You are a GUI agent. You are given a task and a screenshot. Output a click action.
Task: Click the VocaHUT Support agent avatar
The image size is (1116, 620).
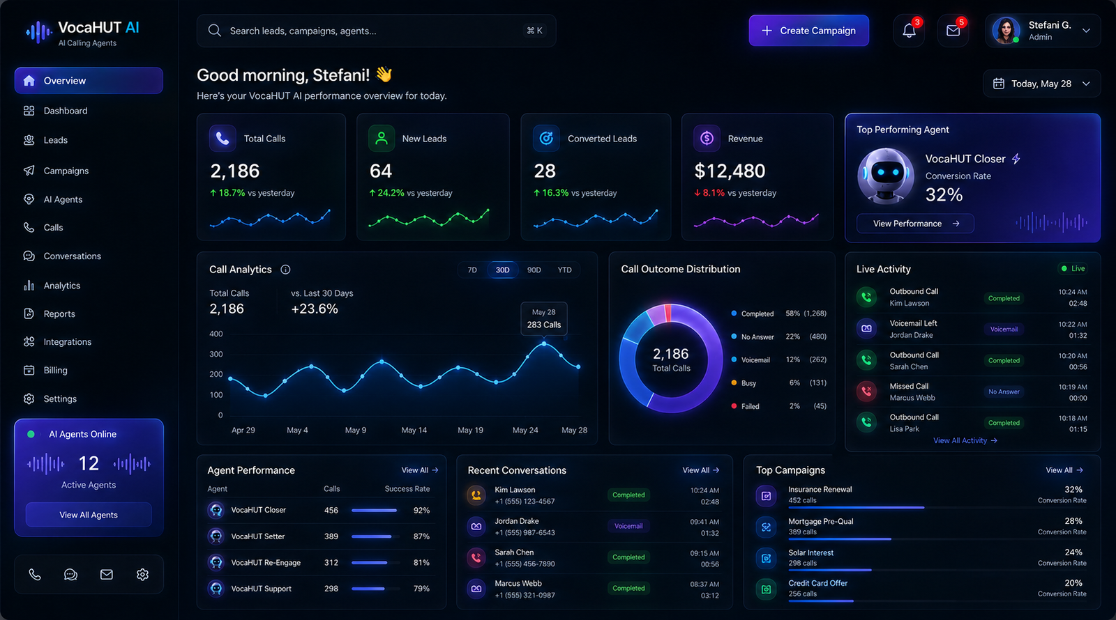216,589
